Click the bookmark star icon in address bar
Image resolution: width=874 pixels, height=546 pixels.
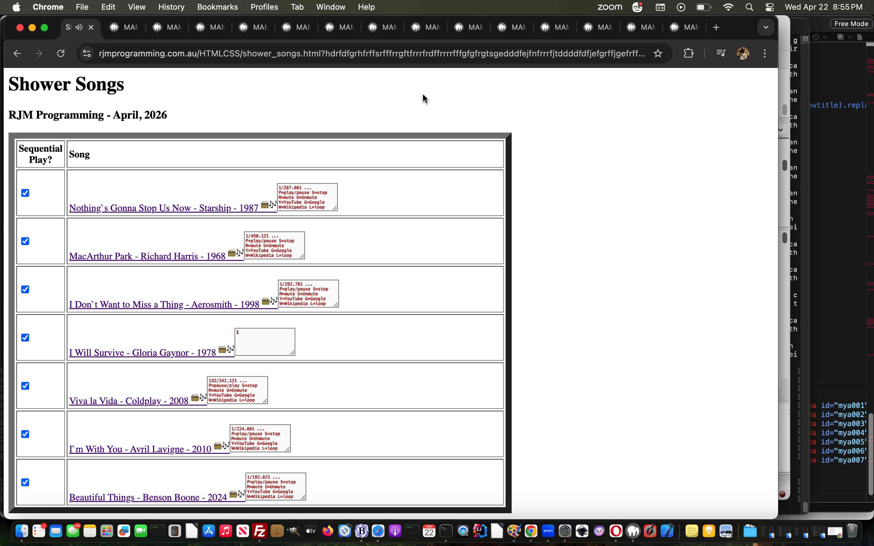[658, 53]
